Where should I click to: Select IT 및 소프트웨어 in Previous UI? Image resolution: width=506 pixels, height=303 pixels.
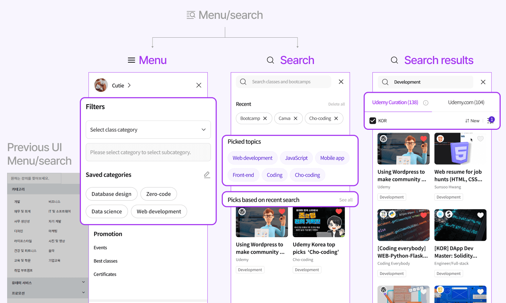pos(60,211)
